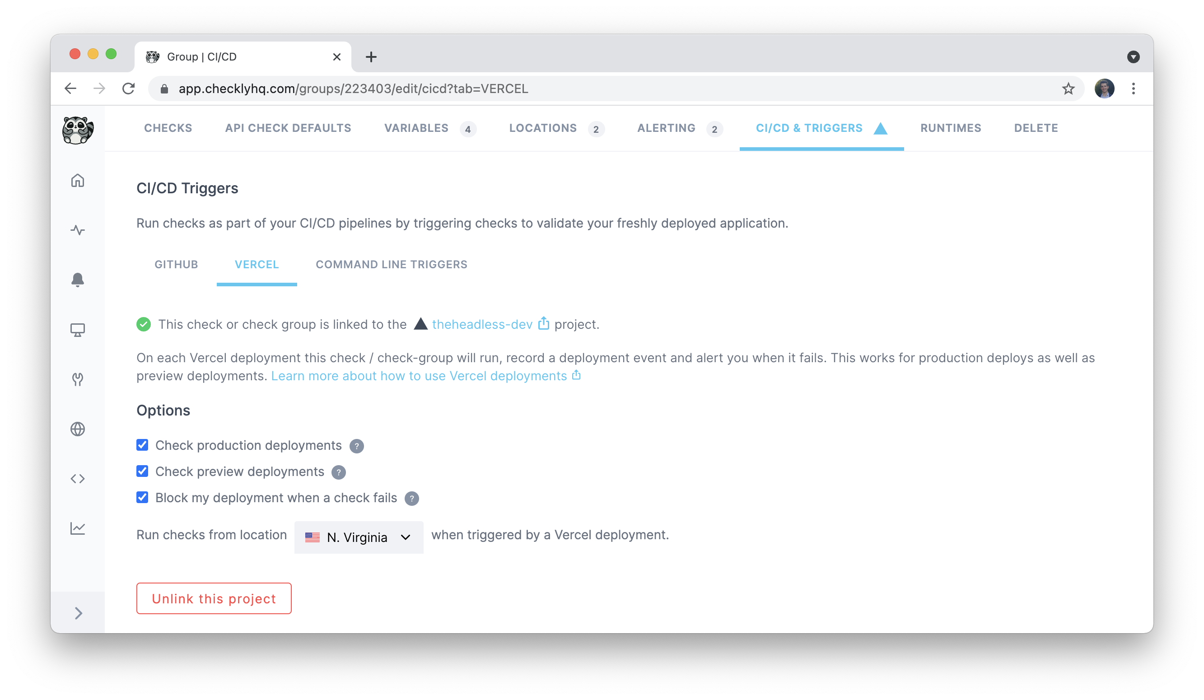Click the sidebar collapse expander arrow

click(x=78, y=614)
